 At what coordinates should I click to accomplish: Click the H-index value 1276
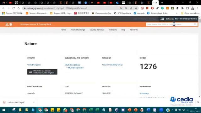click(148, 67)
